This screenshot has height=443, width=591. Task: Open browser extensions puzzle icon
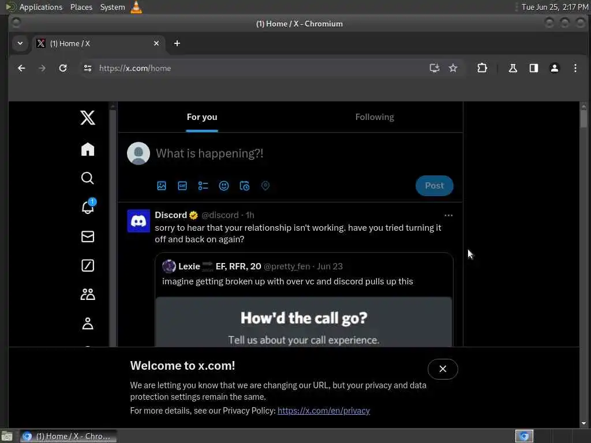tap(482, 68)
